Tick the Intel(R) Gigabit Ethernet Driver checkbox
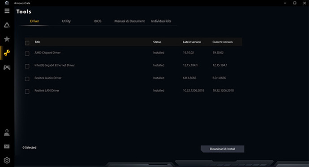 point(27,66)
